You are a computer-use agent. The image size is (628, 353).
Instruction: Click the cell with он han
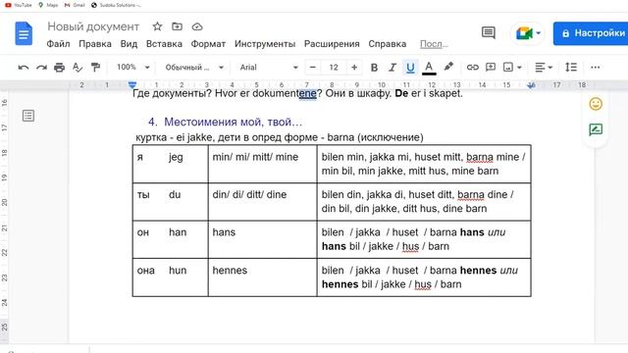170,239
